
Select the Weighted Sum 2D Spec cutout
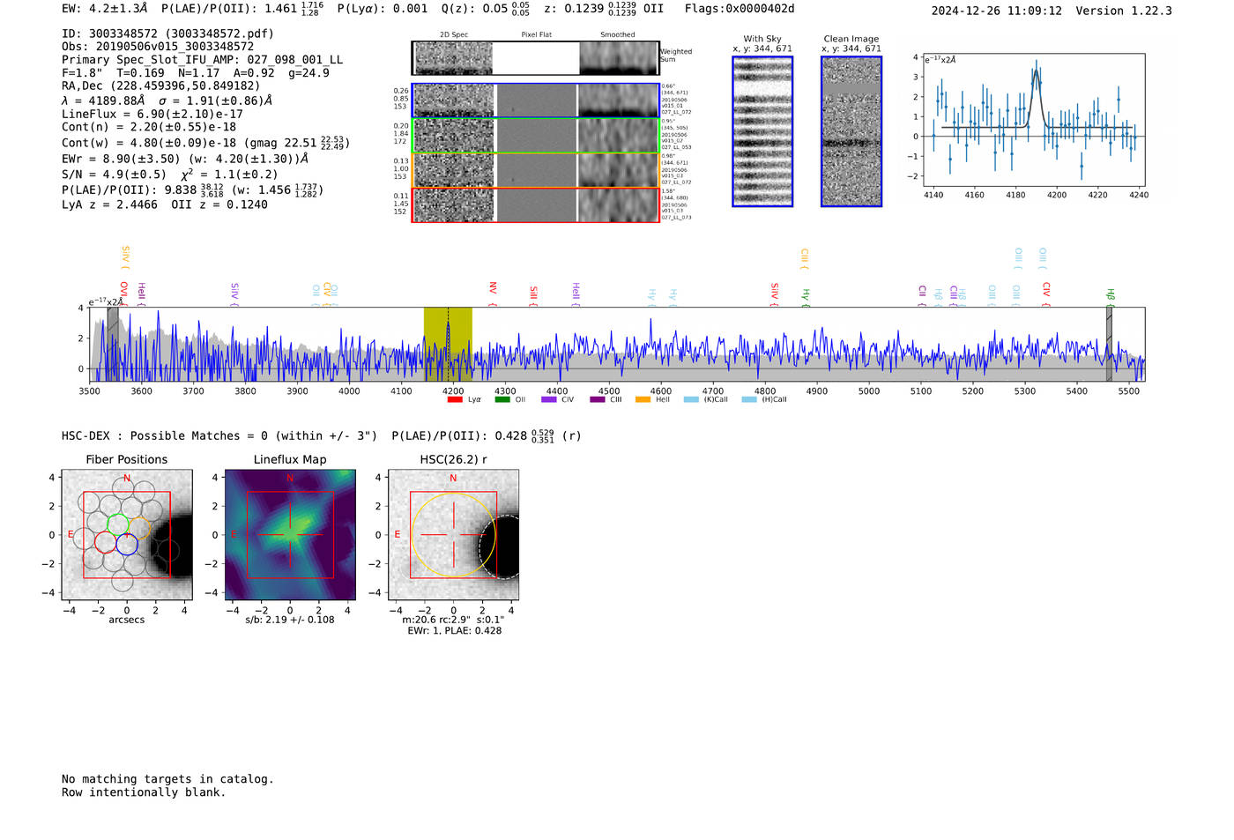pos(454,58)
